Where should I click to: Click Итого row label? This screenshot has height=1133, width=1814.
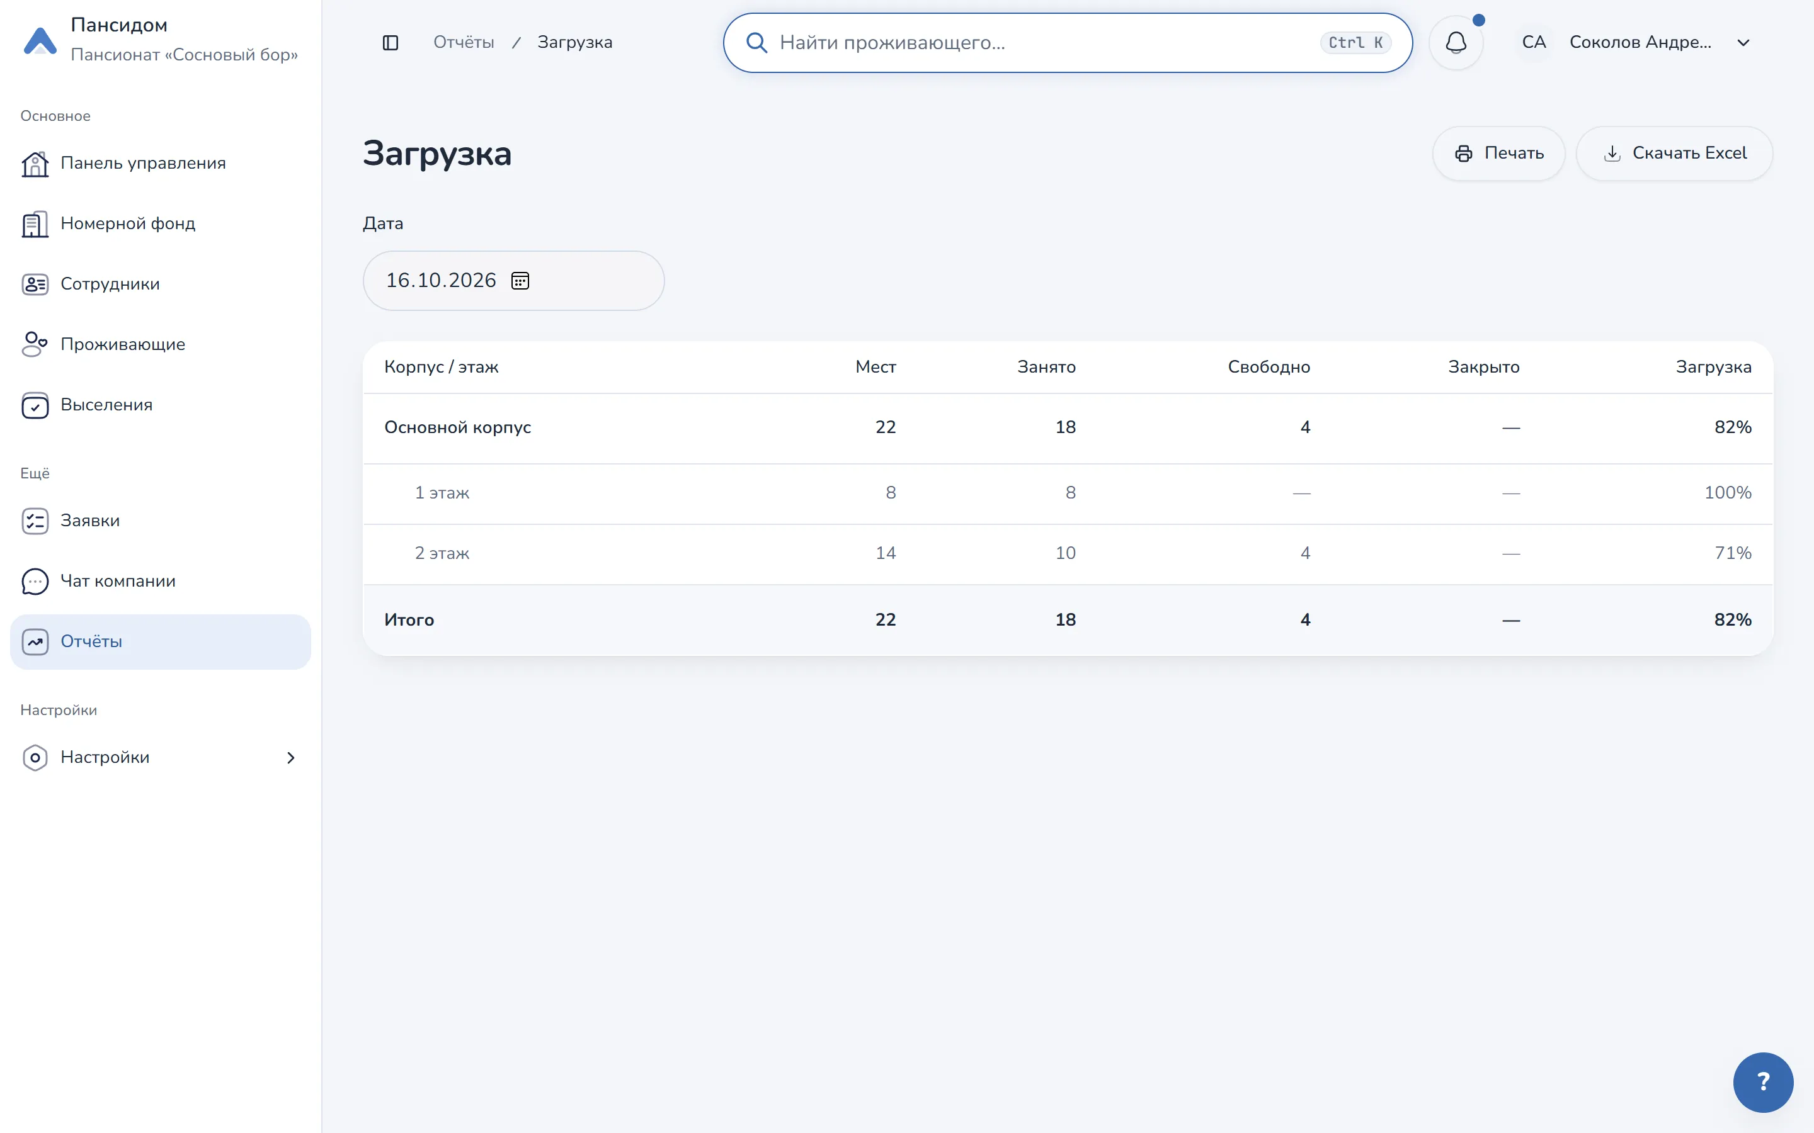point(409,620)
